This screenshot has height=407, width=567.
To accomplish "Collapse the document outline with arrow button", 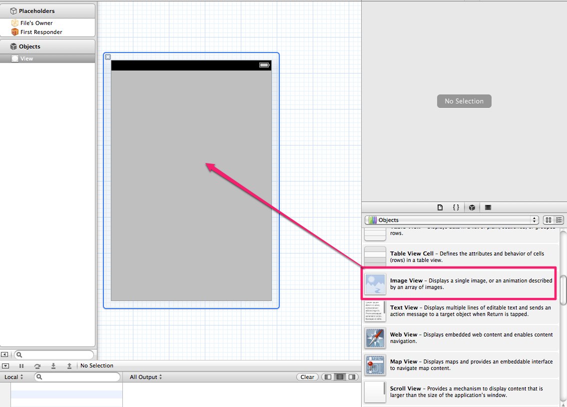I will 4,354.
